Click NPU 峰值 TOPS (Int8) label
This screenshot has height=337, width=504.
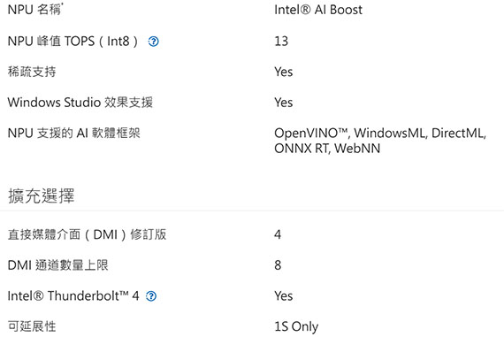click(73, 42)
